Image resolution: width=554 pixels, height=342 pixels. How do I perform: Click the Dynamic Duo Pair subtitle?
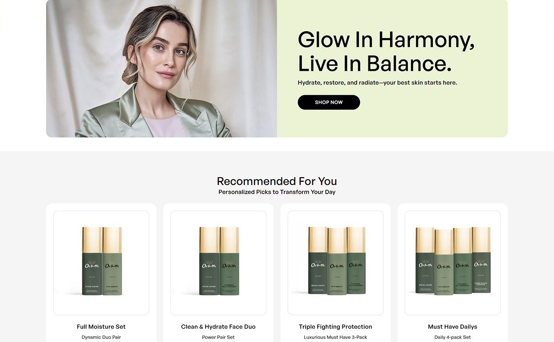tap(101, 337)
